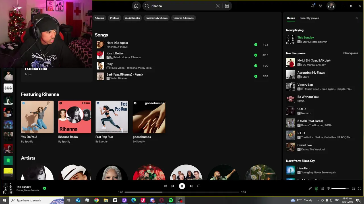This screenshot has width=364, height=204.
Task: Toggle the Queue icon in player bar
Action: click(x=316, y=188)
